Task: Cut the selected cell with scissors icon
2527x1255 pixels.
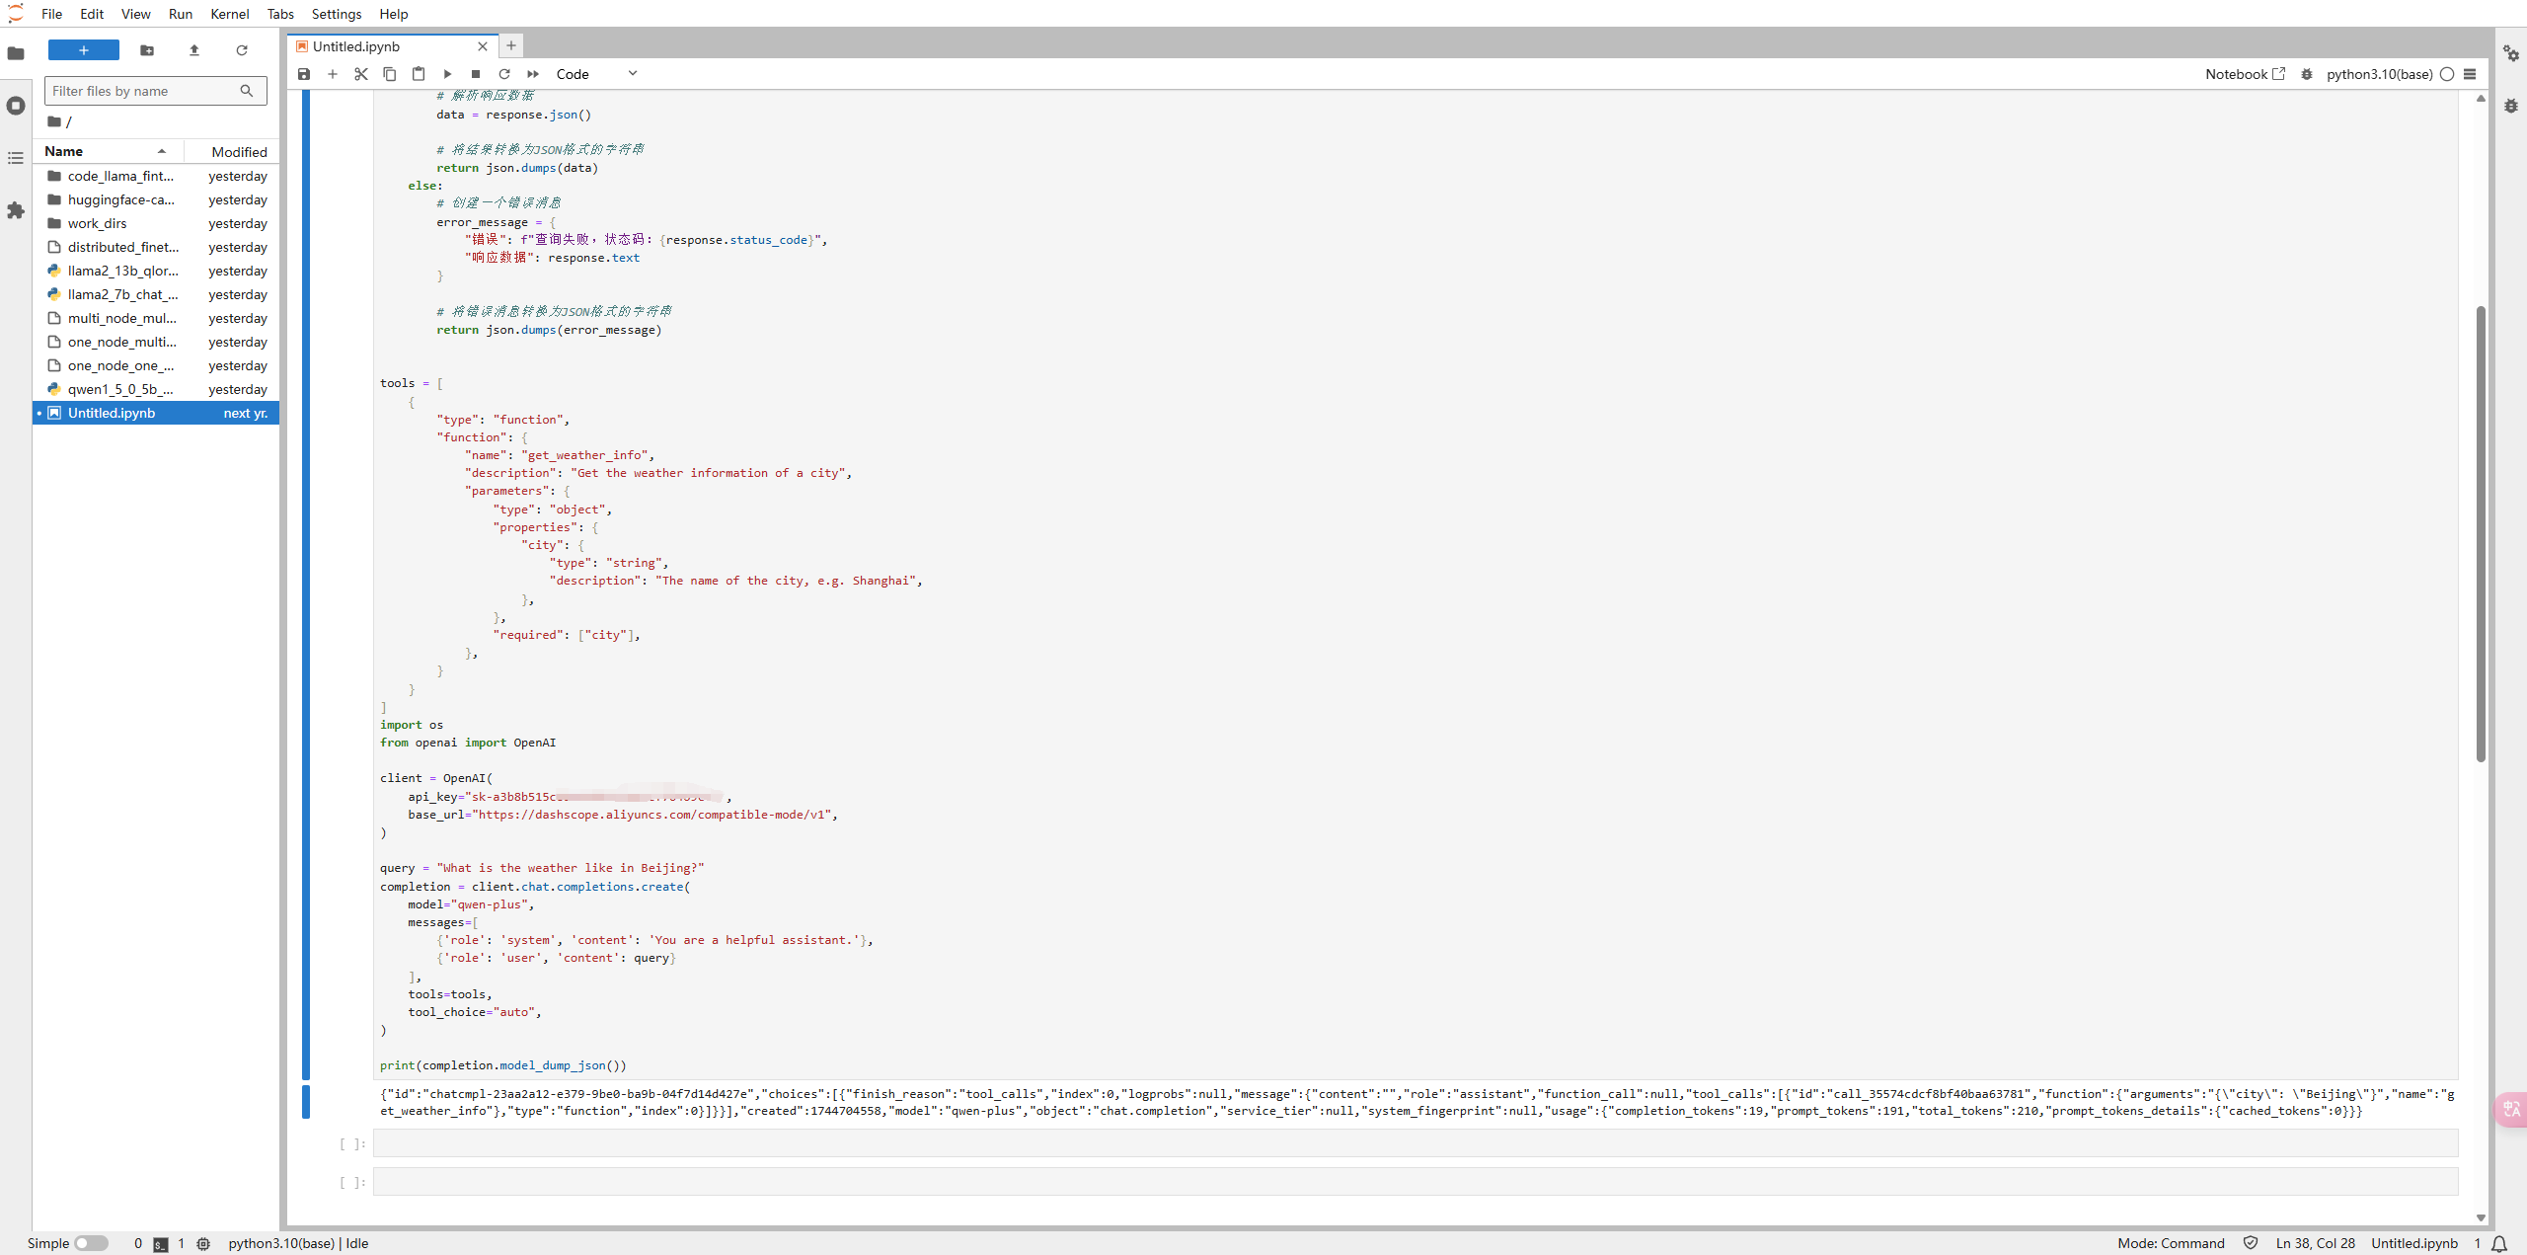Action: [361, 74]
